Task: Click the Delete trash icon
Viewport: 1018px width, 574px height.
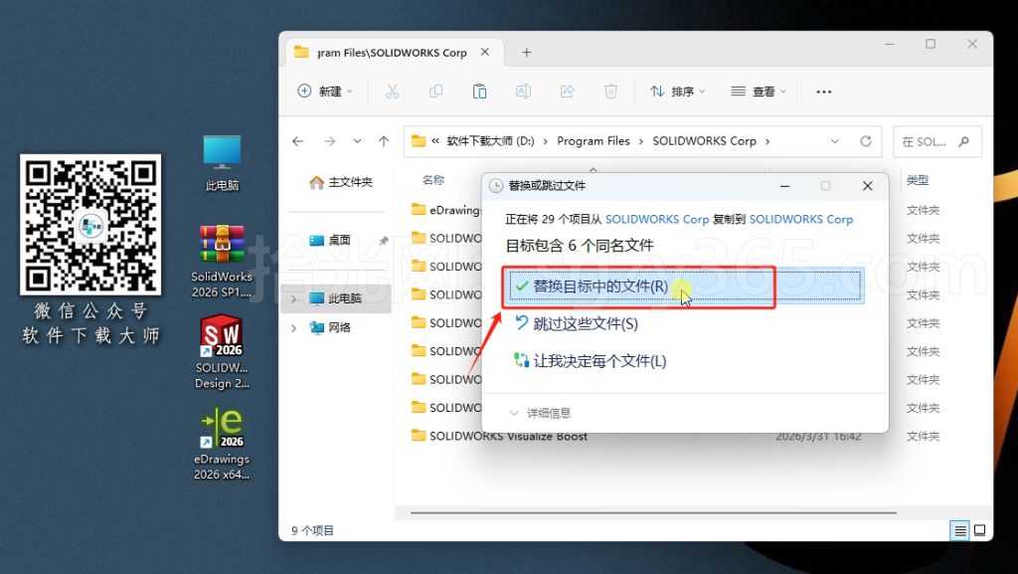Action: tap(610, 91)
